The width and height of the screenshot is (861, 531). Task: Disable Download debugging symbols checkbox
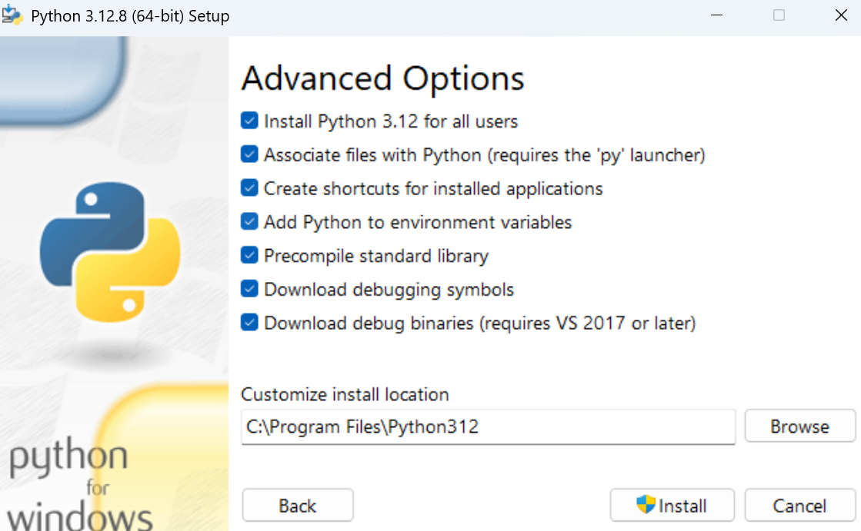click(249, 289)
